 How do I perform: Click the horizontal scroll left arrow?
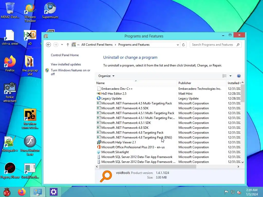coord(97,167)
